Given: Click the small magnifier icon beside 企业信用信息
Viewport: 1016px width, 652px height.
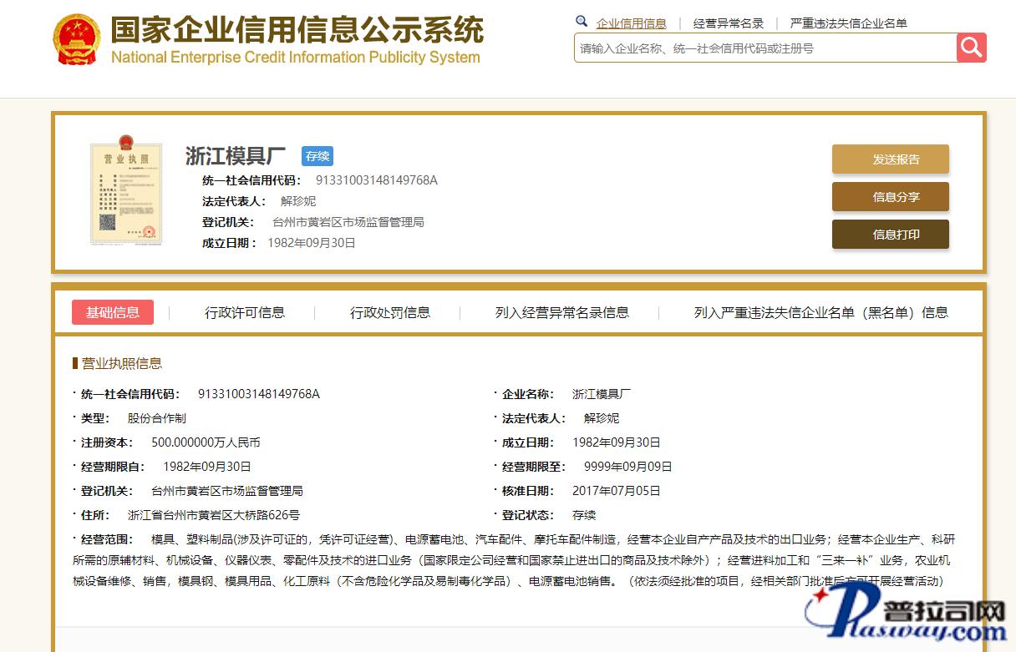Looking at the screenshot, I should tap(582, 22).
